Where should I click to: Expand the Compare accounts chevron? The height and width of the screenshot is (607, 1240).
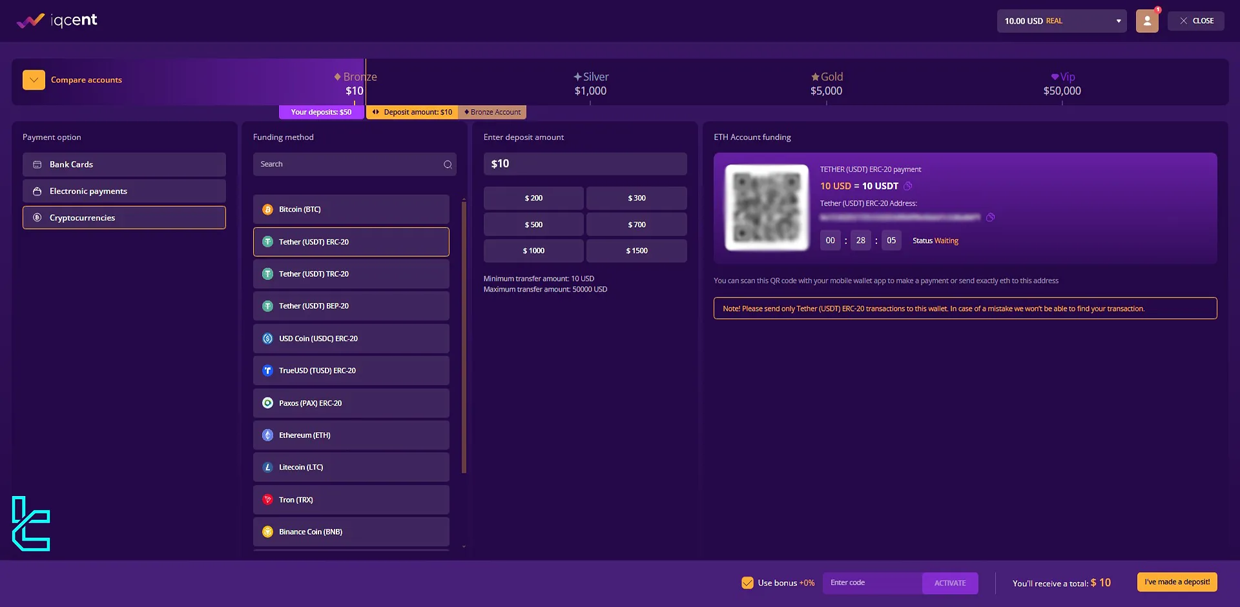coord(34,80)
